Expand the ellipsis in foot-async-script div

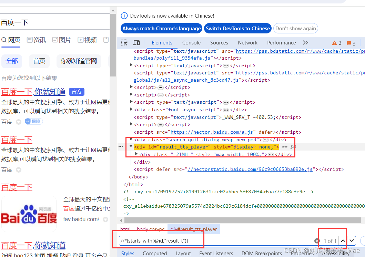(x=226, y=110)
